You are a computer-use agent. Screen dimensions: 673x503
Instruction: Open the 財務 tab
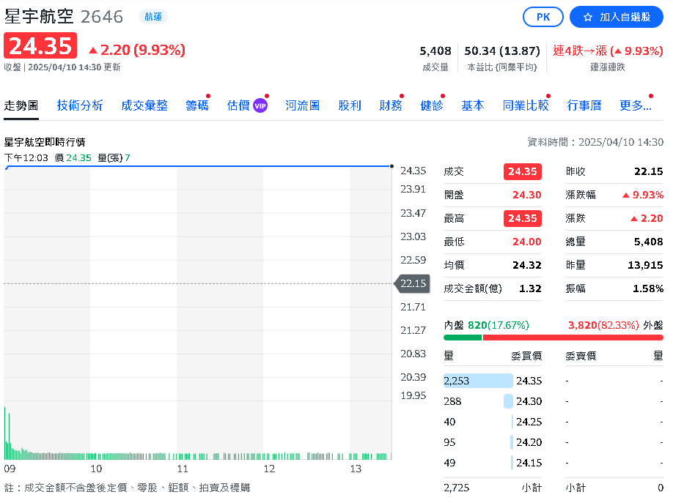[391, 105]
